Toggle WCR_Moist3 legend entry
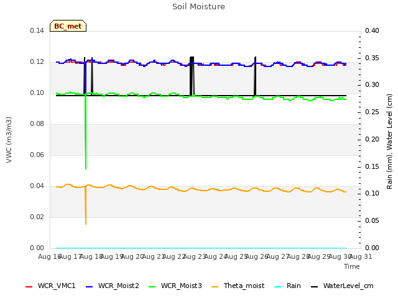This screenshot has height=298, width=398. coord(175,286)
